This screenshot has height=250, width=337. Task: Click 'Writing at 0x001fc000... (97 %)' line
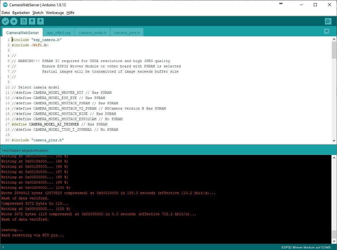[x=35, y=172]
